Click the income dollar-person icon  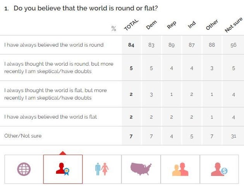219,169
